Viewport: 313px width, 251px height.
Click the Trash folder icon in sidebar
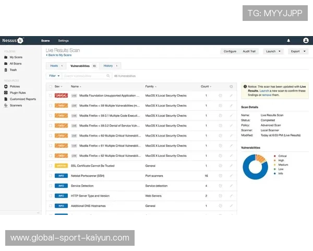(6, 70)
